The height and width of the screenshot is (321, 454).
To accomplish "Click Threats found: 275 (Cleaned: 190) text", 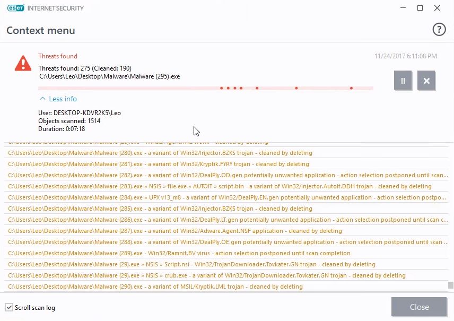I will tap(85, 68).
